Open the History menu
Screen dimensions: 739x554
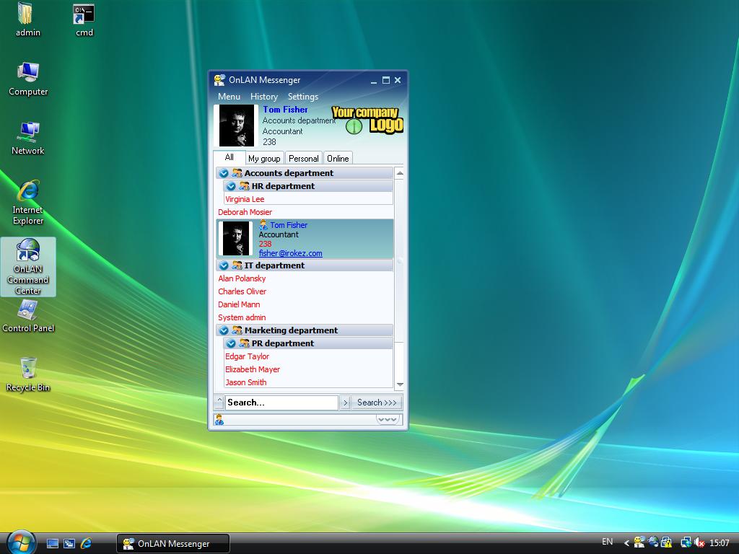(x=263, y=97)
